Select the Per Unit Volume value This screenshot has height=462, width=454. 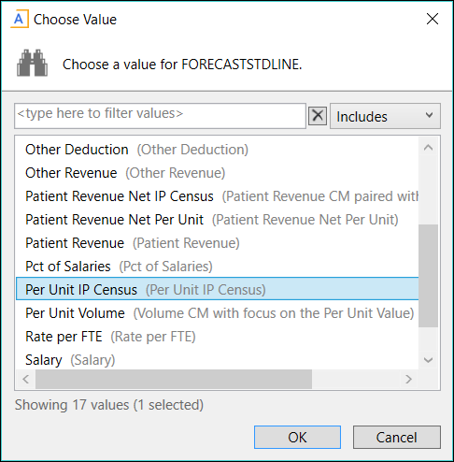click(217, 313)
